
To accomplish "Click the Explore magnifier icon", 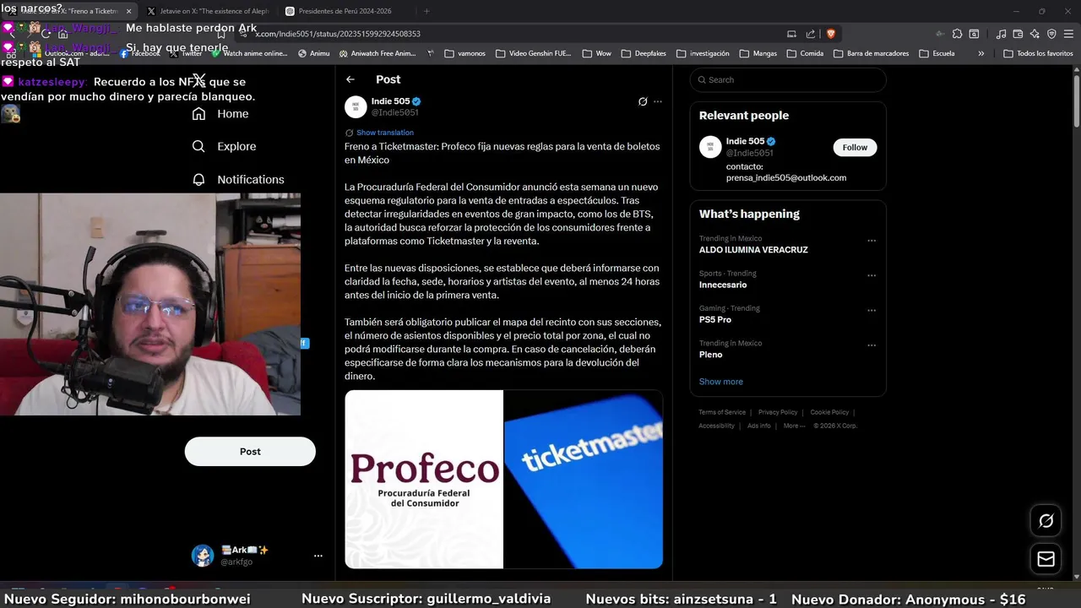I will [x=198, y=146].
